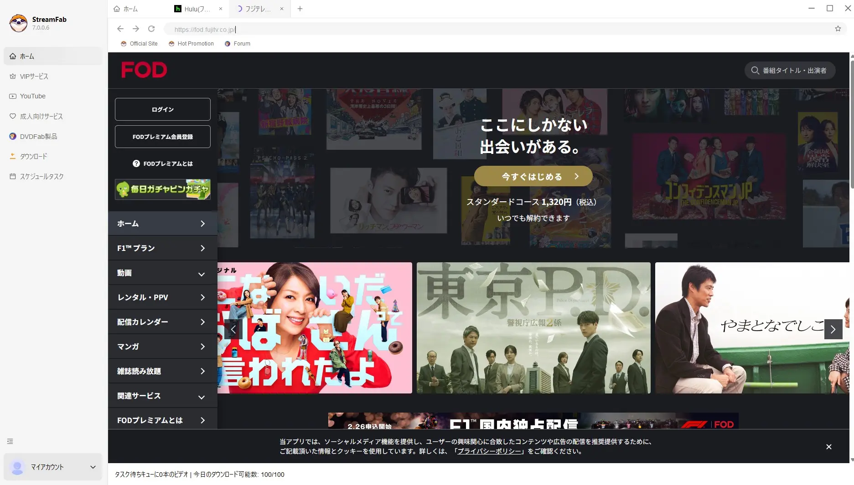Open the 雑誌読み放題 menu item
The image size is (854, 485).
163,371
